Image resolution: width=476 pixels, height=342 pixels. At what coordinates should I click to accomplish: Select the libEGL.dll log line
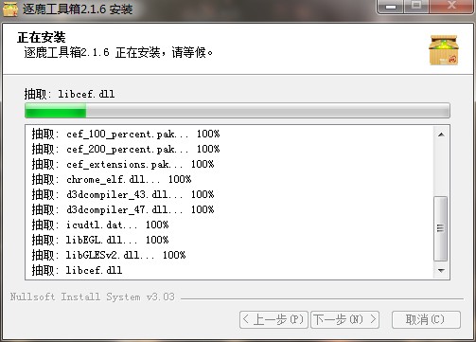pyautogui.click(x=100, y=240)
